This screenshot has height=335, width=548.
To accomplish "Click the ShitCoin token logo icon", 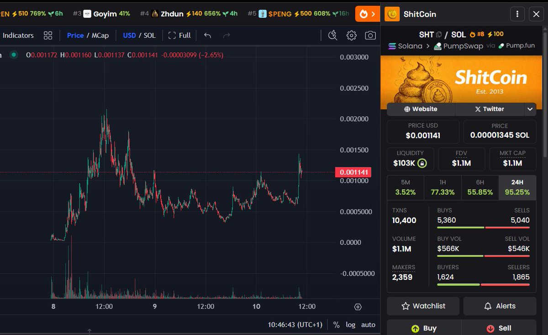I will pyautogui.click(x=392, y=14).
